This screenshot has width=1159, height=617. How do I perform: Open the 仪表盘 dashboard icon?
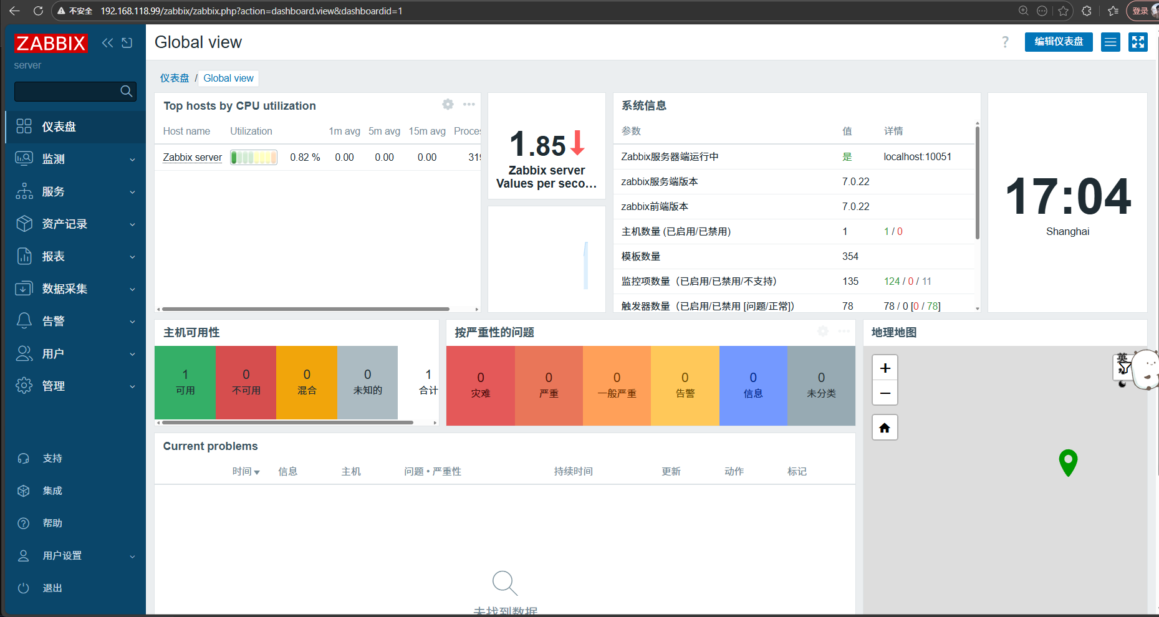coord(24,127)
